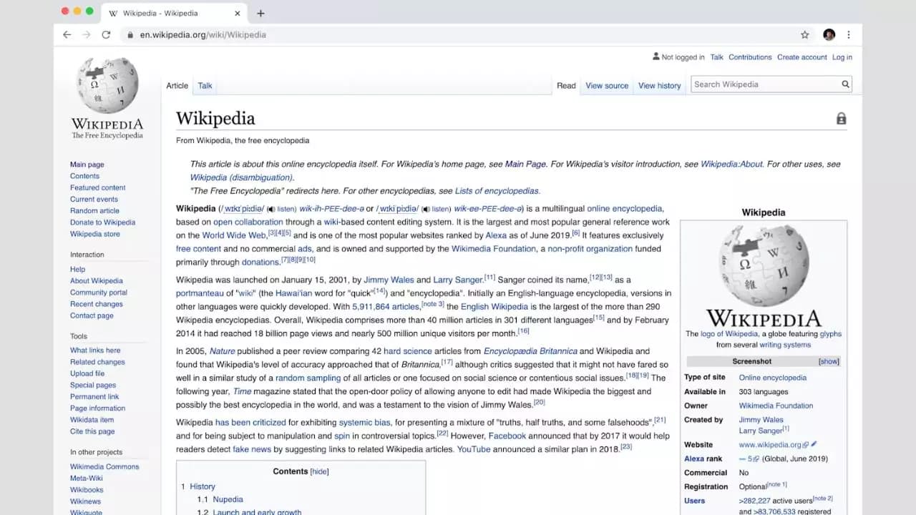
Task: Open a new tab with the plus icon
Action: click(260, 13)
